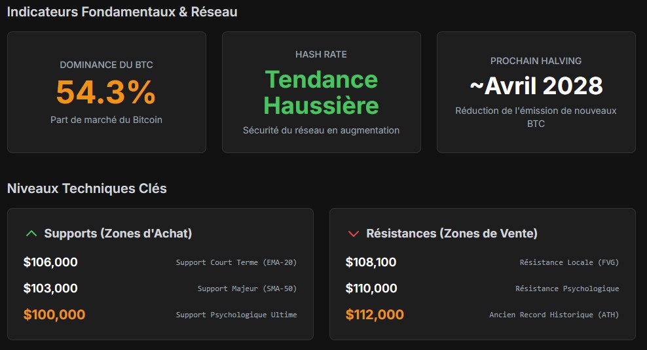
Task: Click the ~Avril 2028 halving date
Action: (536, 86)
